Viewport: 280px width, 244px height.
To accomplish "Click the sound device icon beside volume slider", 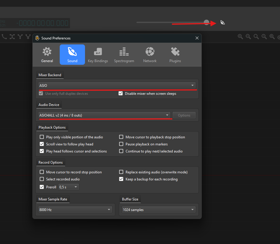I will tap(223, 23).
